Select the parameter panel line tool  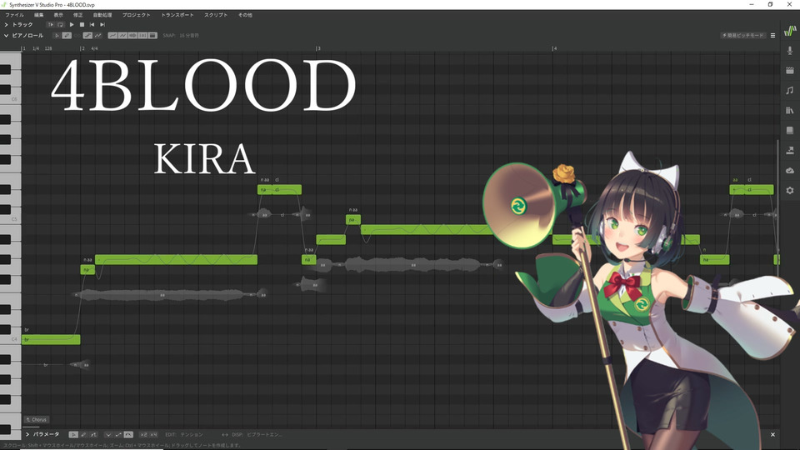tap(93, 435)
